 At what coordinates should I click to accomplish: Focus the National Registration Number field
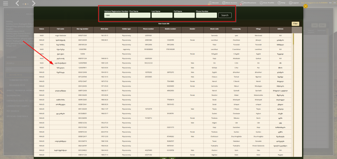116,15
